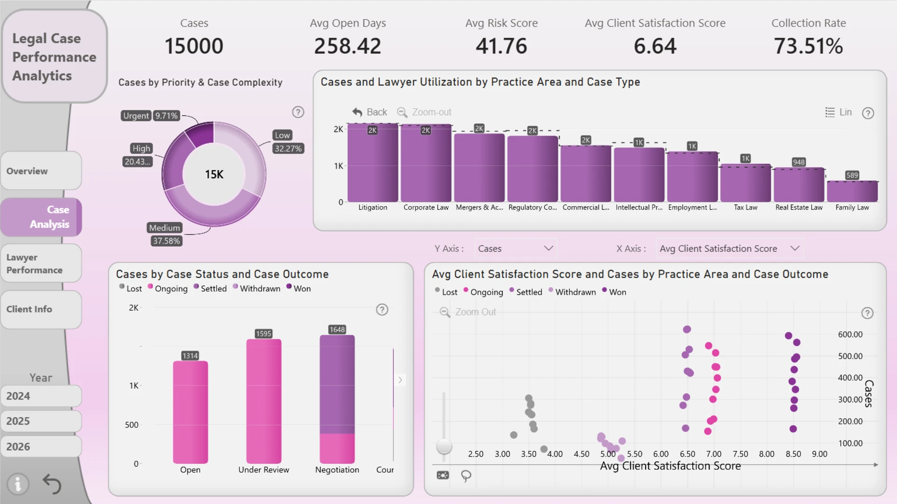Select the Open status bar
Viewport: 897px width, 504px height.
click(x=191, y=412)
